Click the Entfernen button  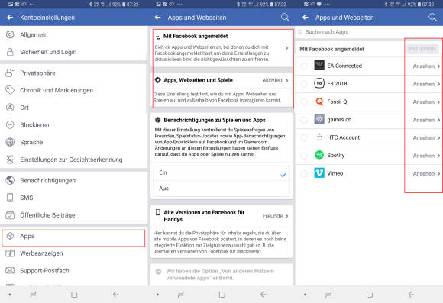[x=422, y=49]
